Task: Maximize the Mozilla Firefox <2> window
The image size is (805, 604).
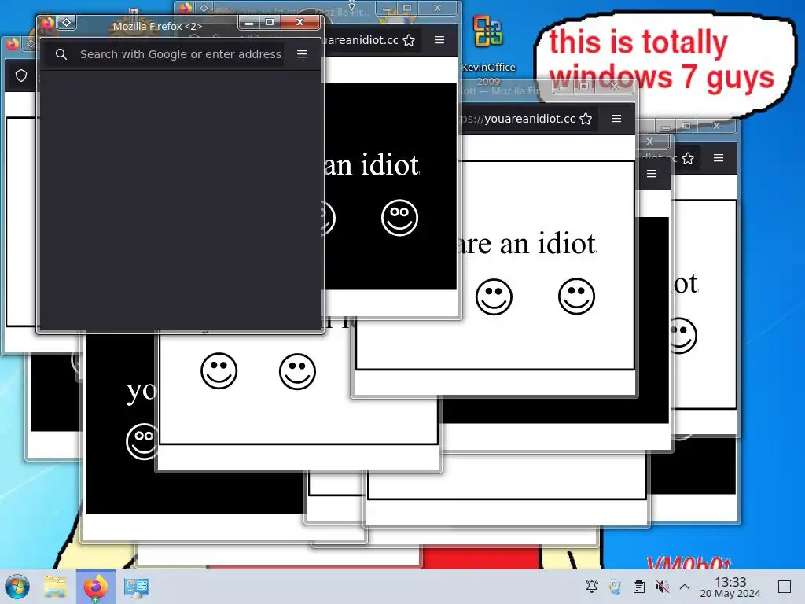Action: pyautogui.click(x=270, y=22)
